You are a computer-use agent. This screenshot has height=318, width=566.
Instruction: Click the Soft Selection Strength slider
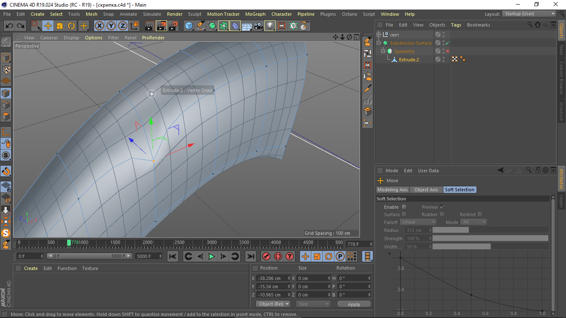pyautogui.click(x=490, y=238)
